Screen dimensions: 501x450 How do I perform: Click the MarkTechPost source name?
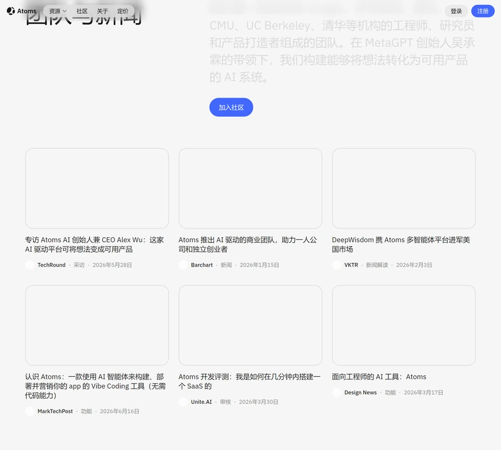point(55,411)
